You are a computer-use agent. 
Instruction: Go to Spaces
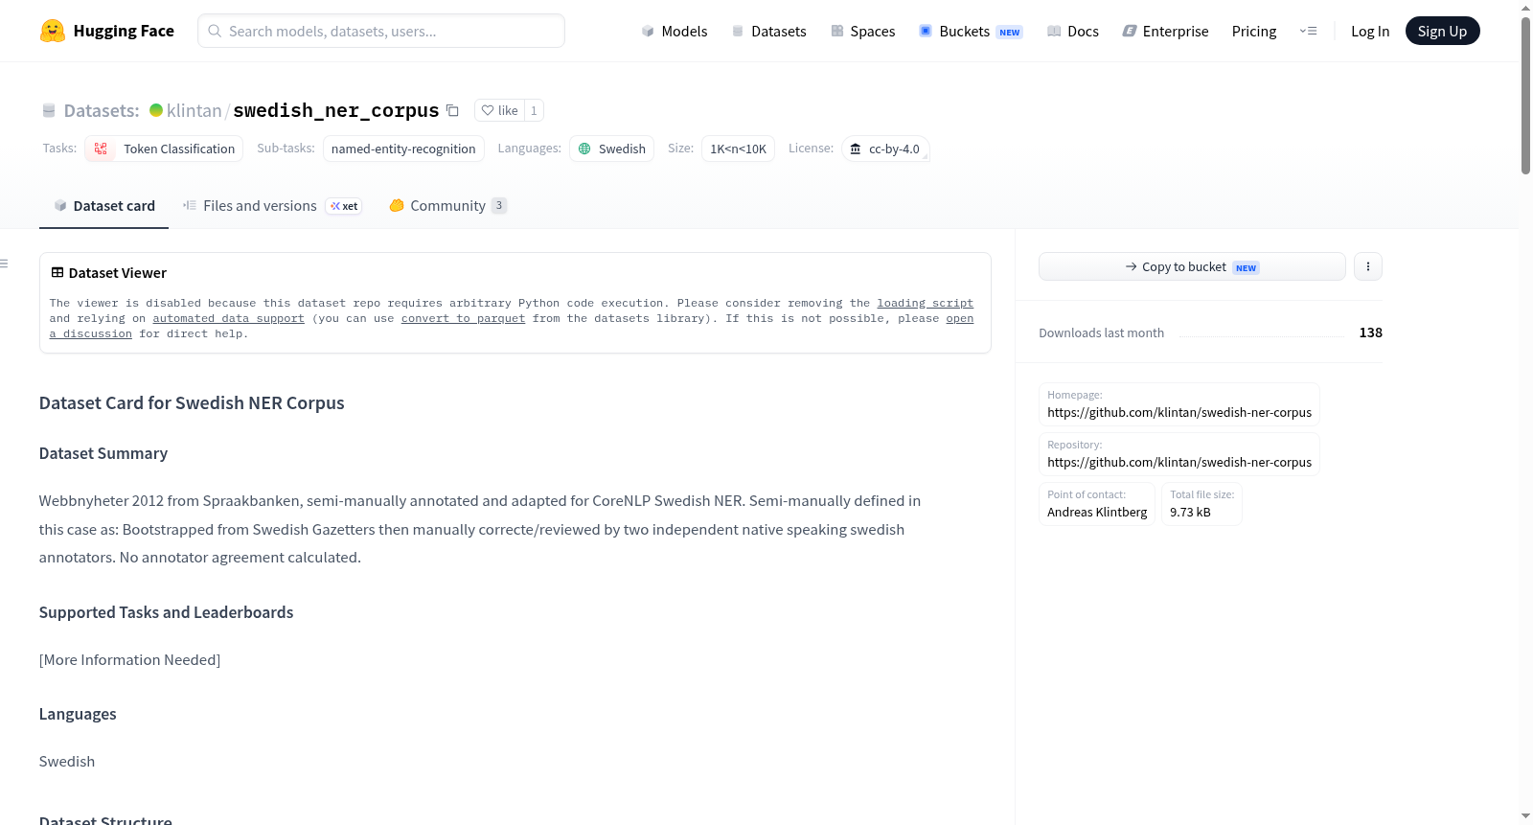tap(863, 31)
